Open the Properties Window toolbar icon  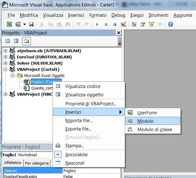click(x=143, y=24)
